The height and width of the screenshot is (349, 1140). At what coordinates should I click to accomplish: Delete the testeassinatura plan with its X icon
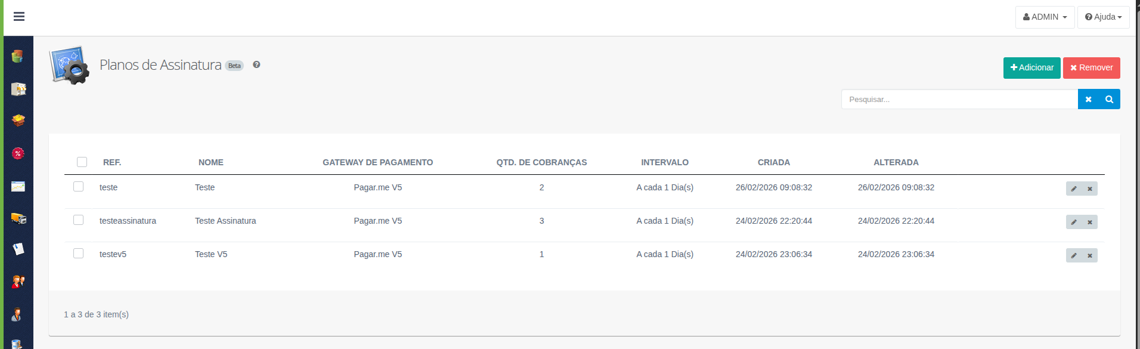click(1090, 222)
